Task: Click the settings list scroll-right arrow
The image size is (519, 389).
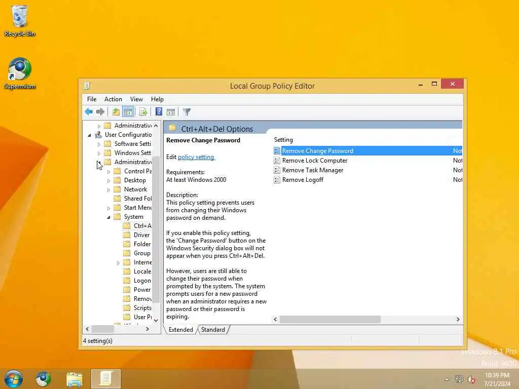Action: pyautogui.click(x=458, y=320)
